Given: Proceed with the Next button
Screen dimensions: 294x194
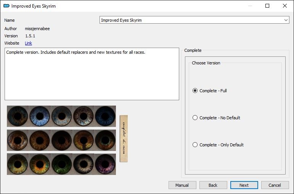Looking at the screenshot, I should pos(244,185).
